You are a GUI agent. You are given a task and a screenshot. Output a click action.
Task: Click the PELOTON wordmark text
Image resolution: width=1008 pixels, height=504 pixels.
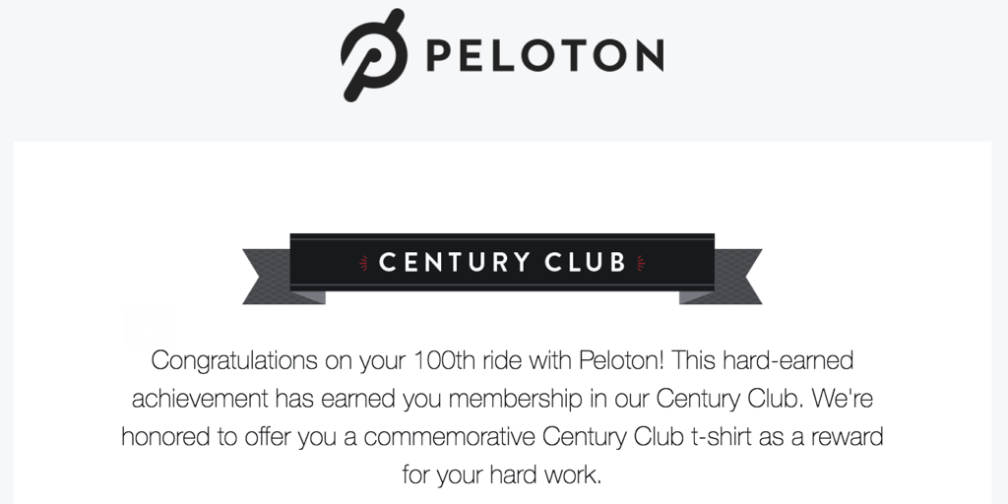click(x=544, y=55)
